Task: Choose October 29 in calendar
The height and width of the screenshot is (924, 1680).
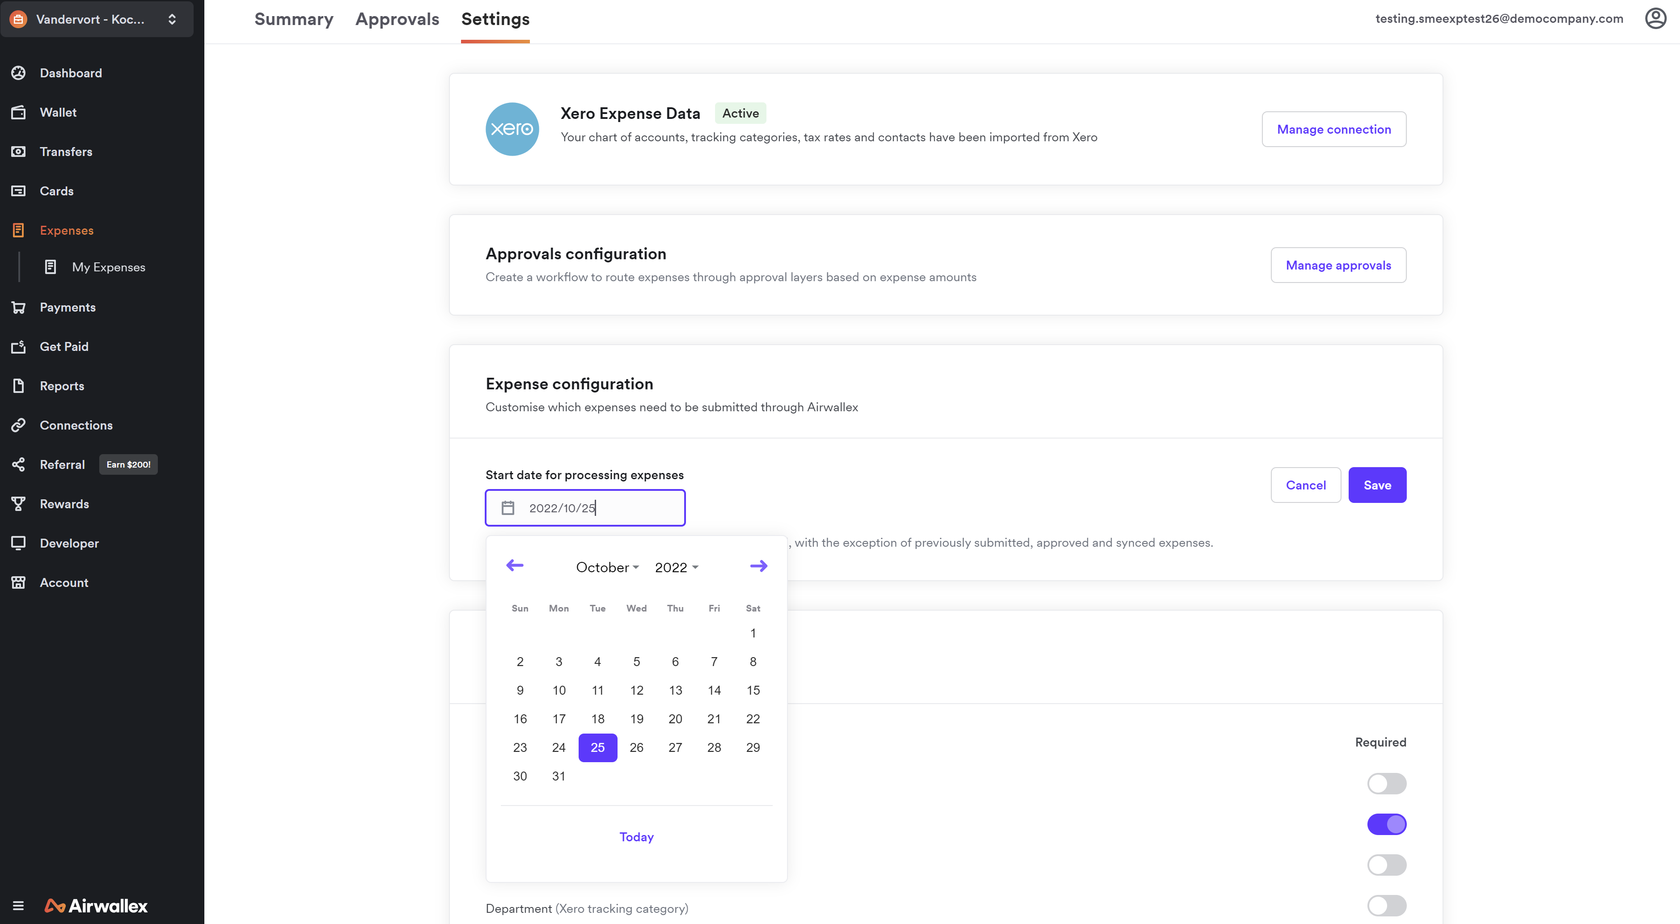Action: point(753,747)
